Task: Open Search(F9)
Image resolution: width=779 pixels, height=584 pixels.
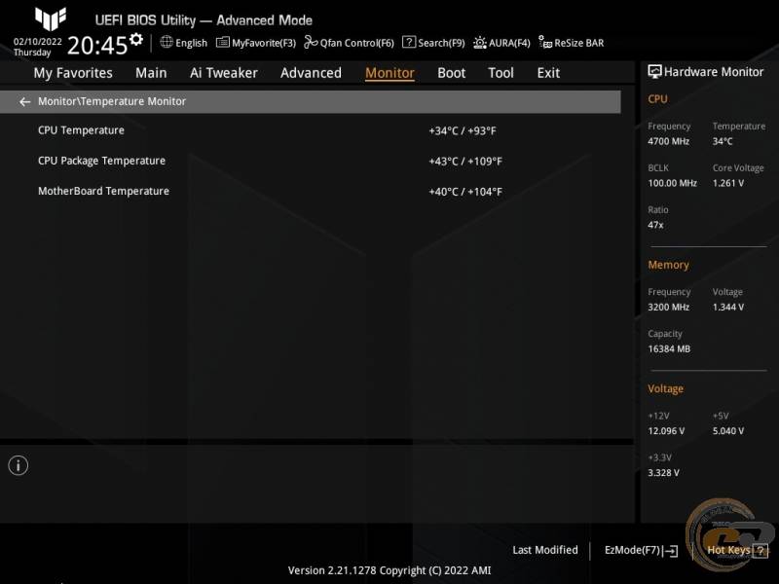Action: point(433,43)
